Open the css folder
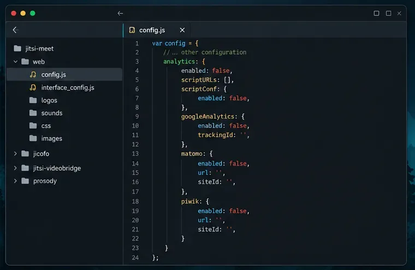Viewport: 415px width, 270px height. [x=46, y=126]
